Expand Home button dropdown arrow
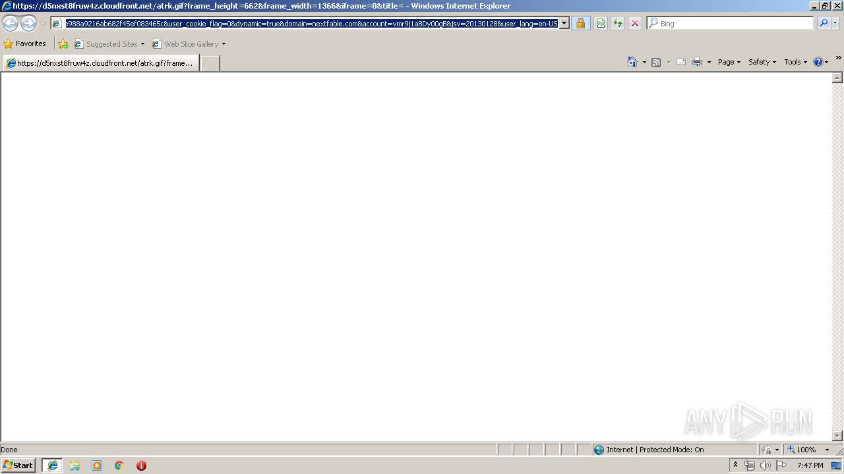Screen dimensions: 844x474 click(644, 62)
